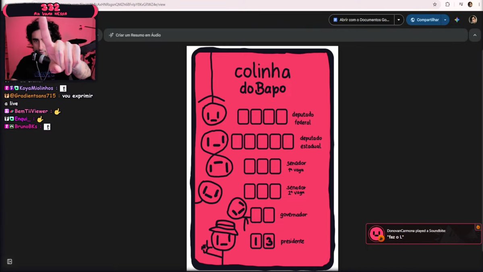Click the governador label

293,215
